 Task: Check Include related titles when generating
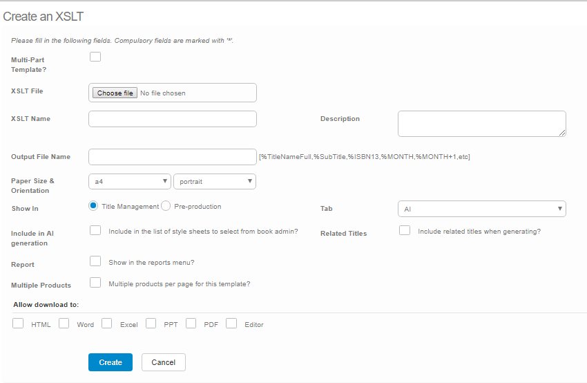(405, 230)
